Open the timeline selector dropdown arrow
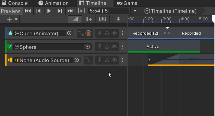Image resolution: width=215 pixels, height=116 pixels. (x=135, y=11)
